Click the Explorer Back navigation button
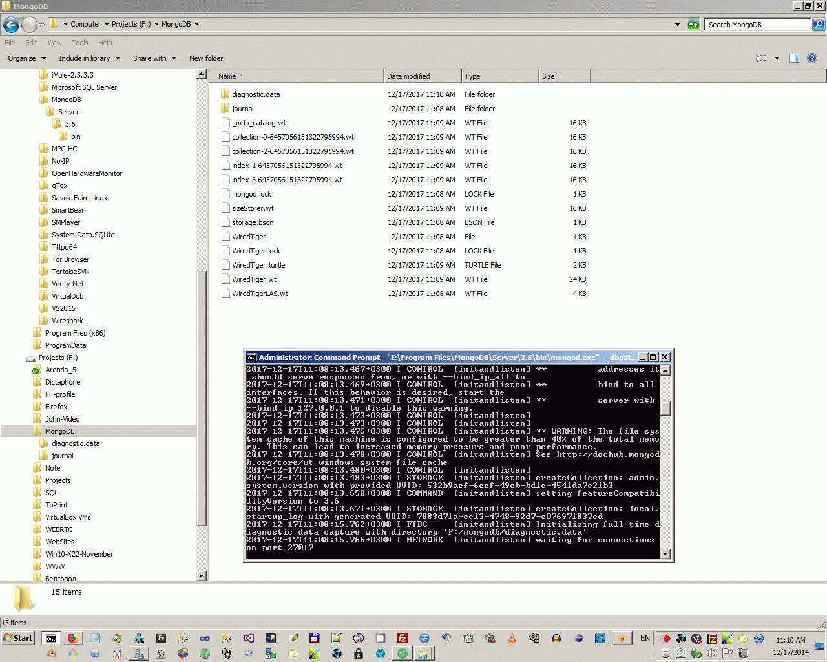Image resolution: width=827 pixels, height=662 pixels. tap(11, 25)
